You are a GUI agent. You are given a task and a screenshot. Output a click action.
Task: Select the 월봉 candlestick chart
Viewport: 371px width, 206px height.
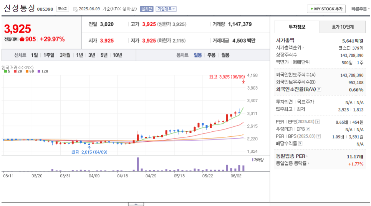[x=225, y=55]
